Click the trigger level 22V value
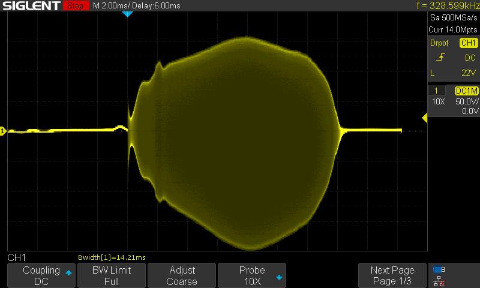480x288 pixels. tap(469, 73)
